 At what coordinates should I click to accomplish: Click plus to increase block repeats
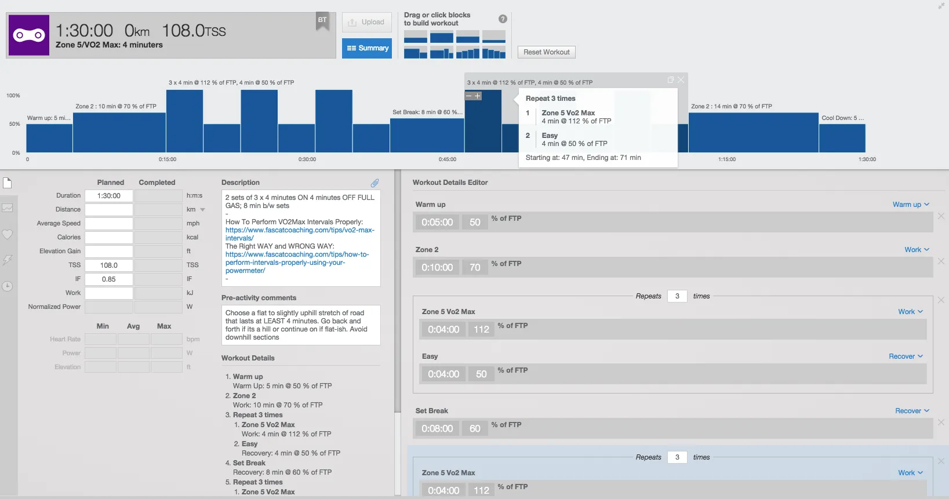(478, 96)
